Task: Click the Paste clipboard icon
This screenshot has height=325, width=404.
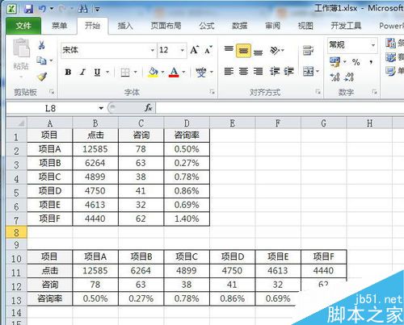Action: coord(21,48)
